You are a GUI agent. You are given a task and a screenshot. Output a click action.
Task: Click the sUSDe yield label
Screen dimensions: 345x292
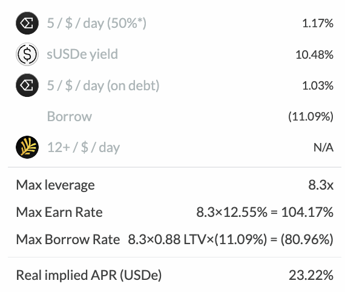[82, 55]
